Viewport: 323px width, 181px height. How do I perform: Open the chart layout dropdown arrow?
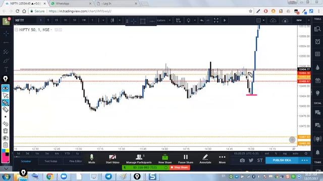(x=263, y=20)
